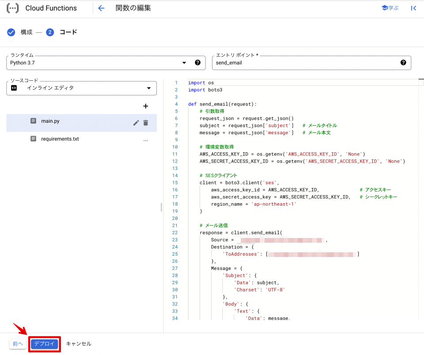Image resolution: width=424 pixels, height=355 pixels.
Task: Click the '# メール本文' comment
Action: point(316,133)
